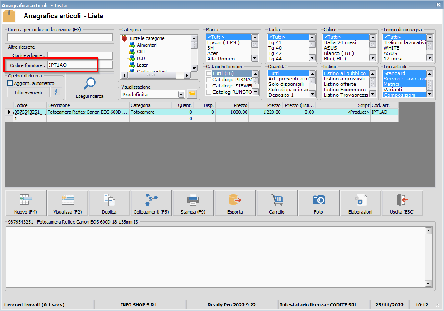Click the Duplica article button

[109, 203]
